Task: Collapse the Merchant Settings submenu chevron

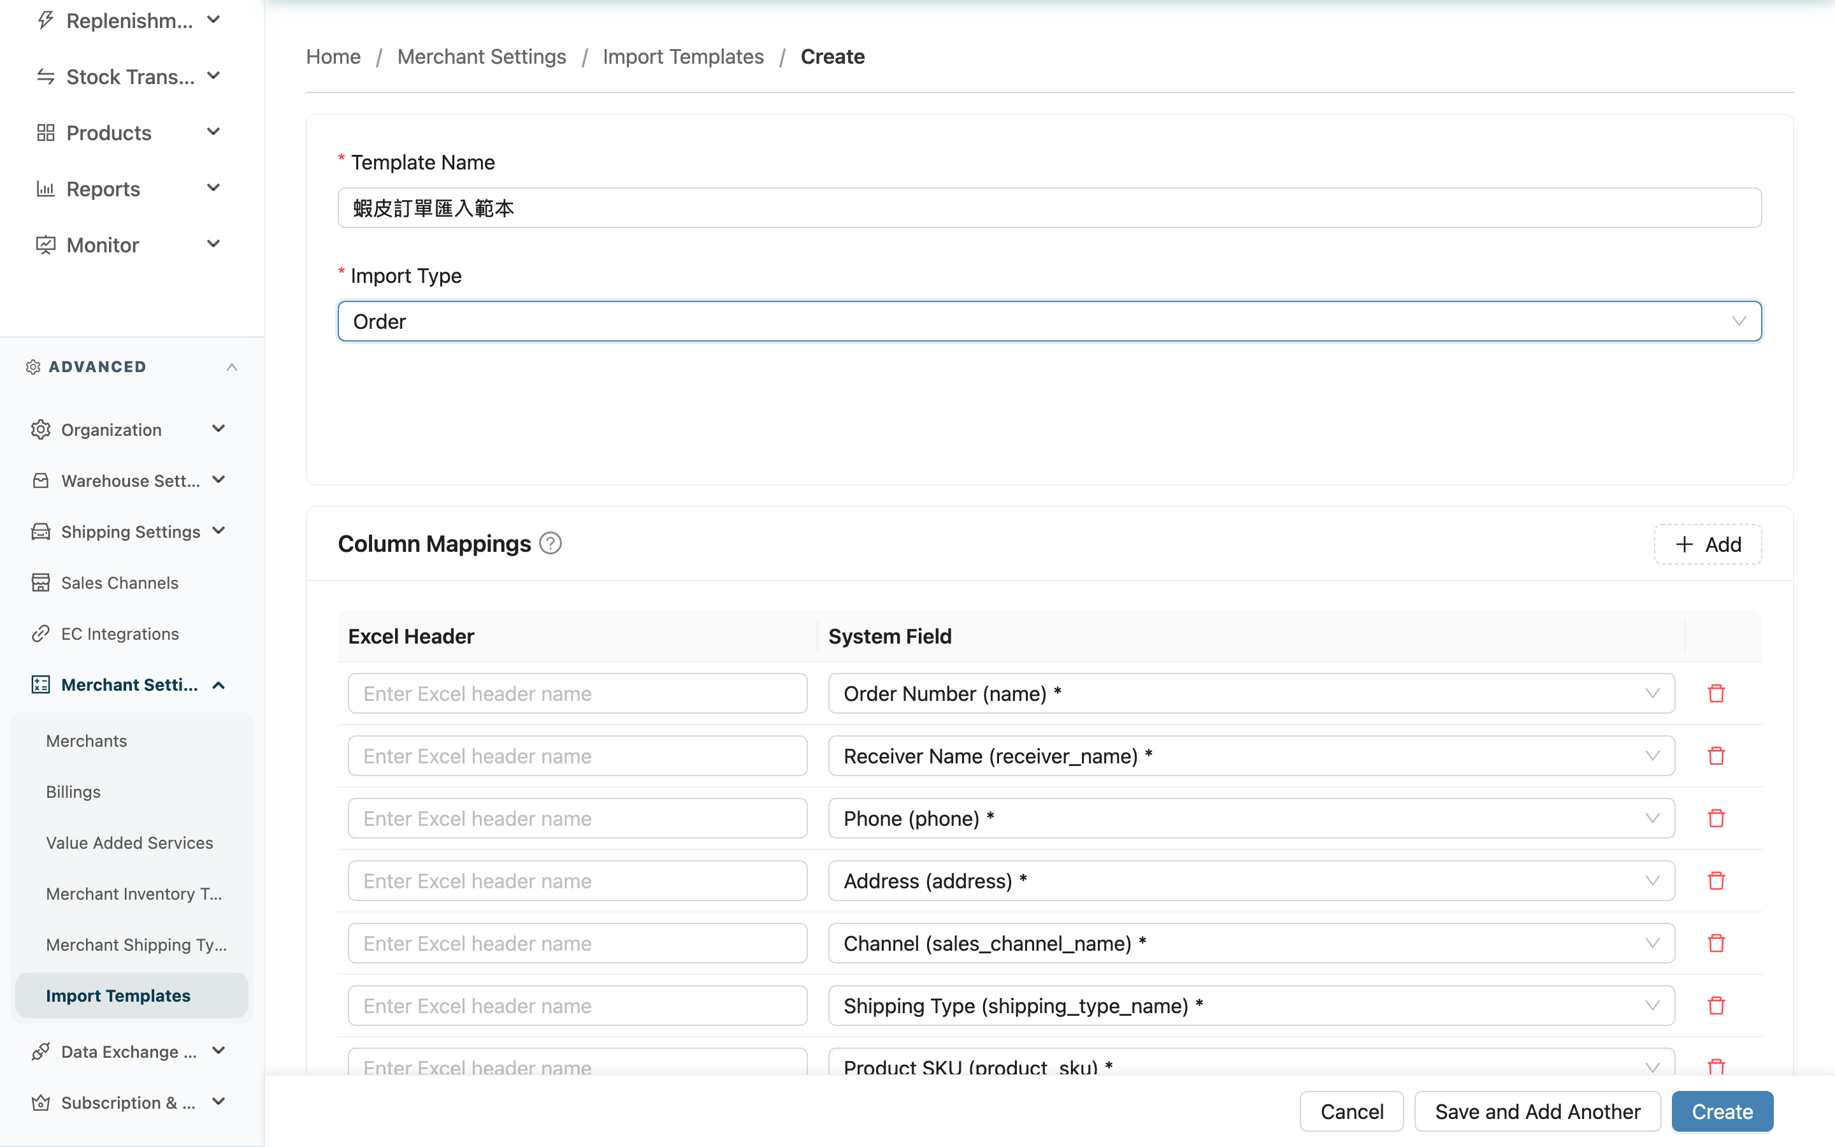Action: [219, 685]
